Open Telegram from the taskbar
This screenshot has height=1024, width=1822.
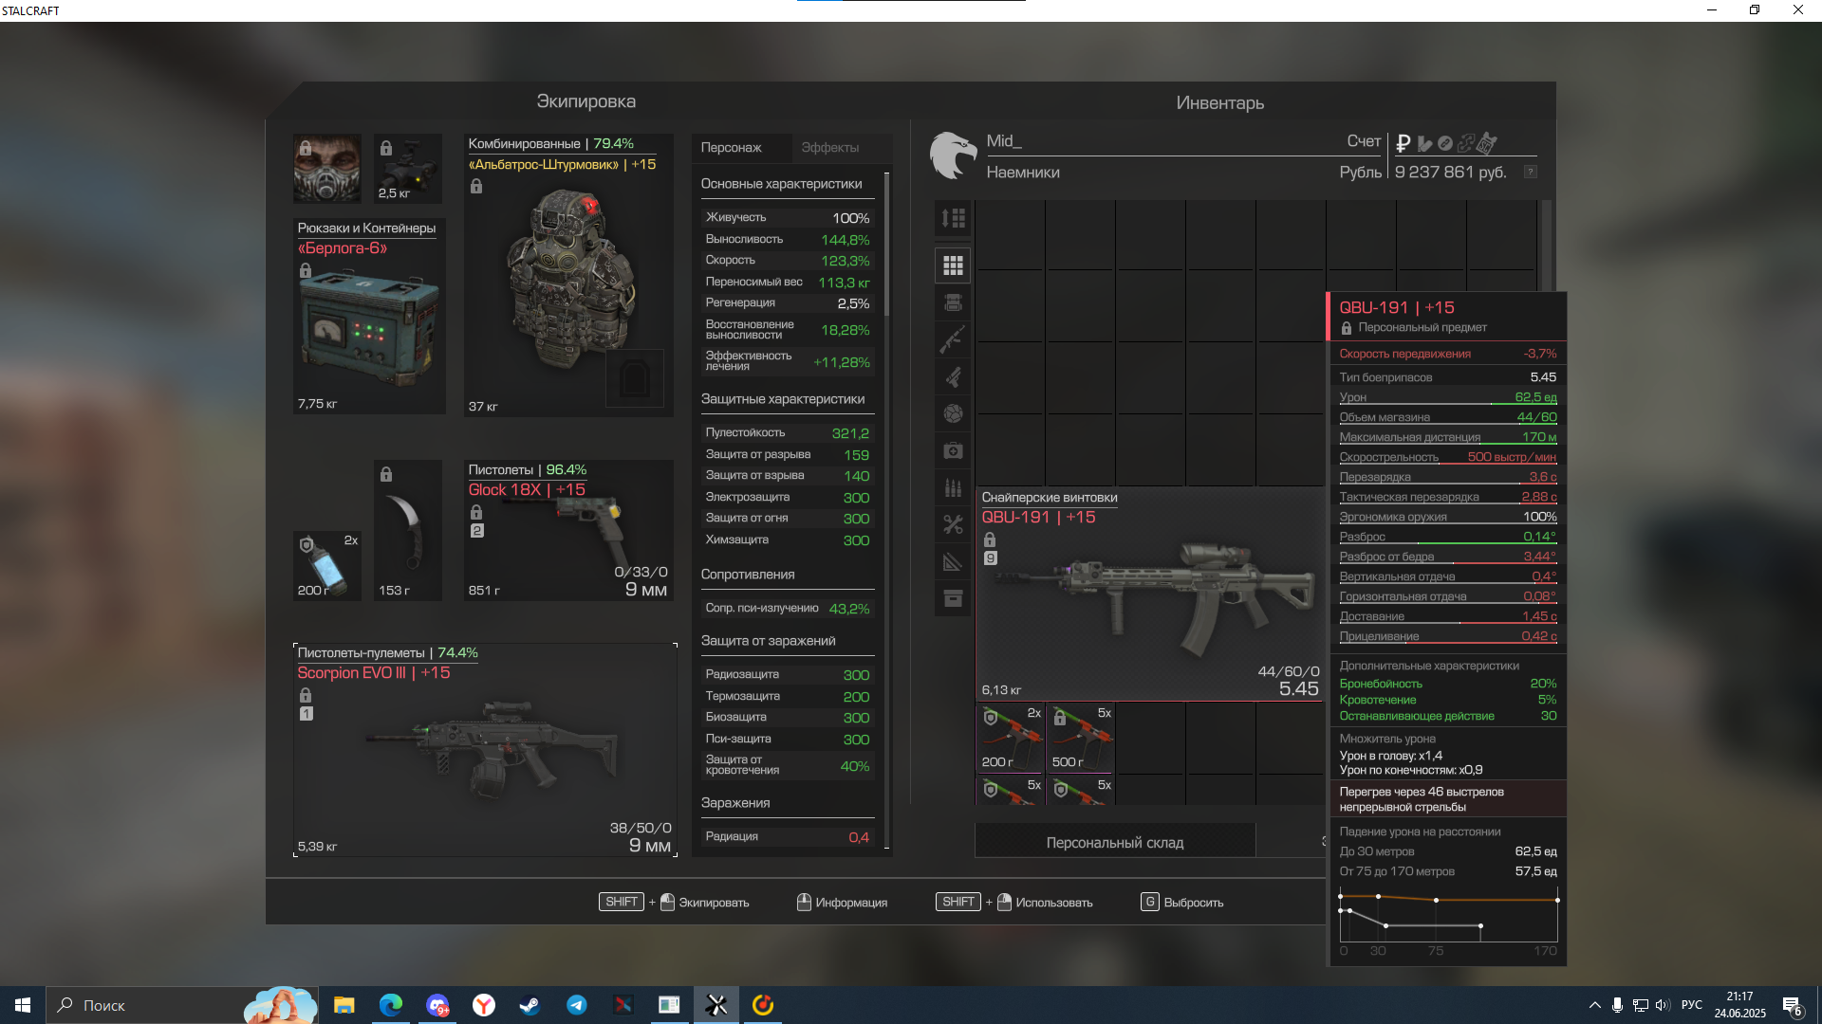pyautogui.click(x=576, y=1005)
